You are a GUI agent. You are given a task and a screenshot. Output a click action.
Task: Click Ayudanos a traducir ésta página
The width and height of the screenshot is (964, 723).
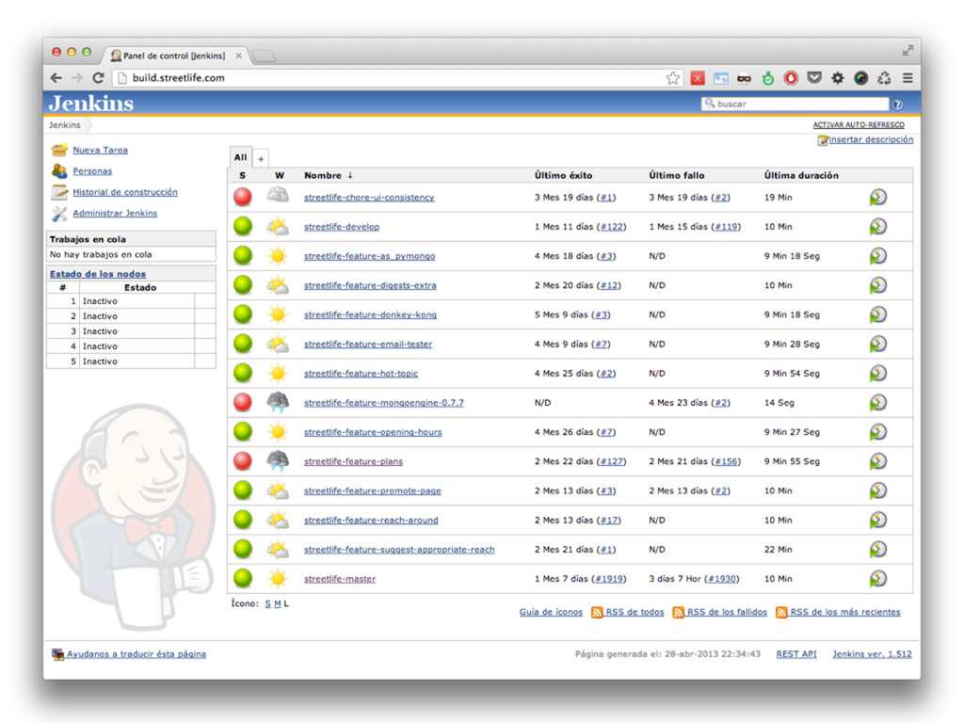click(x=136, y=654)
